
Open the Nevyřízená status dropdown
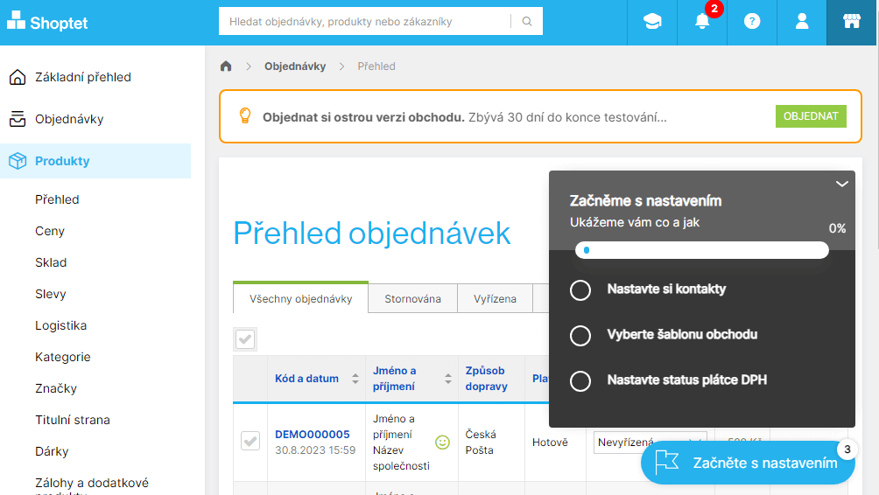click(650, 442)
